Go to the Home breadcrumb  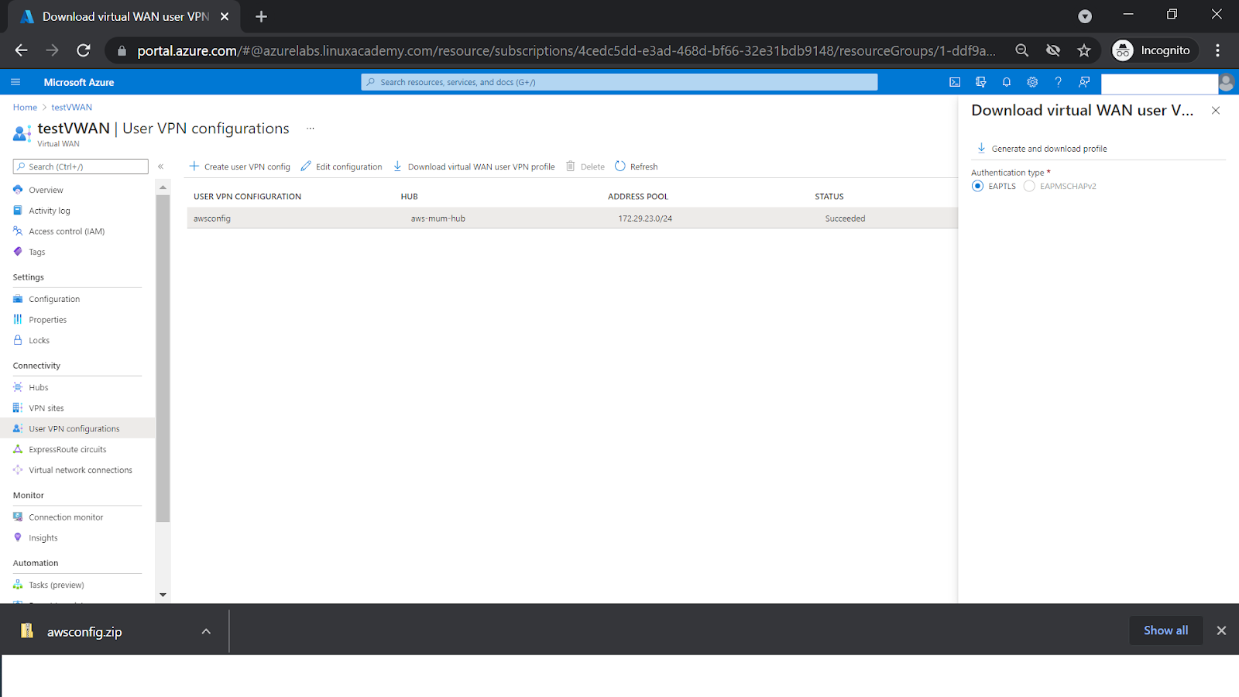pos(25,108)
